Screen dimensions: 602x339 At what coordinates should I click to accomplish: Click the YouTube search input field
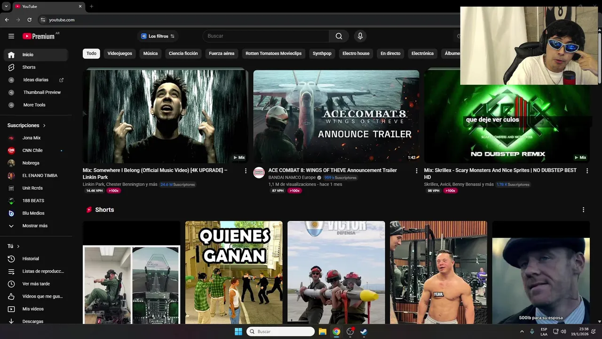tap(266, 36)
